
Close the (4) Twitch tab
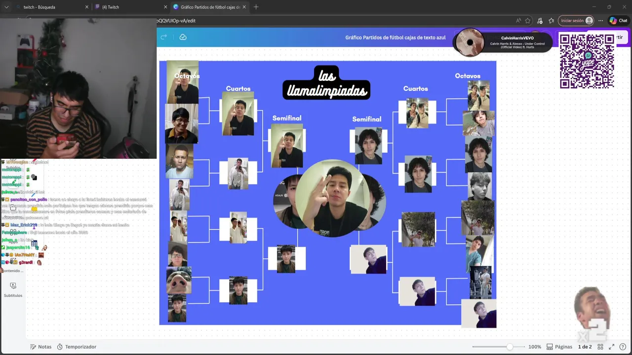coord(165,7)
